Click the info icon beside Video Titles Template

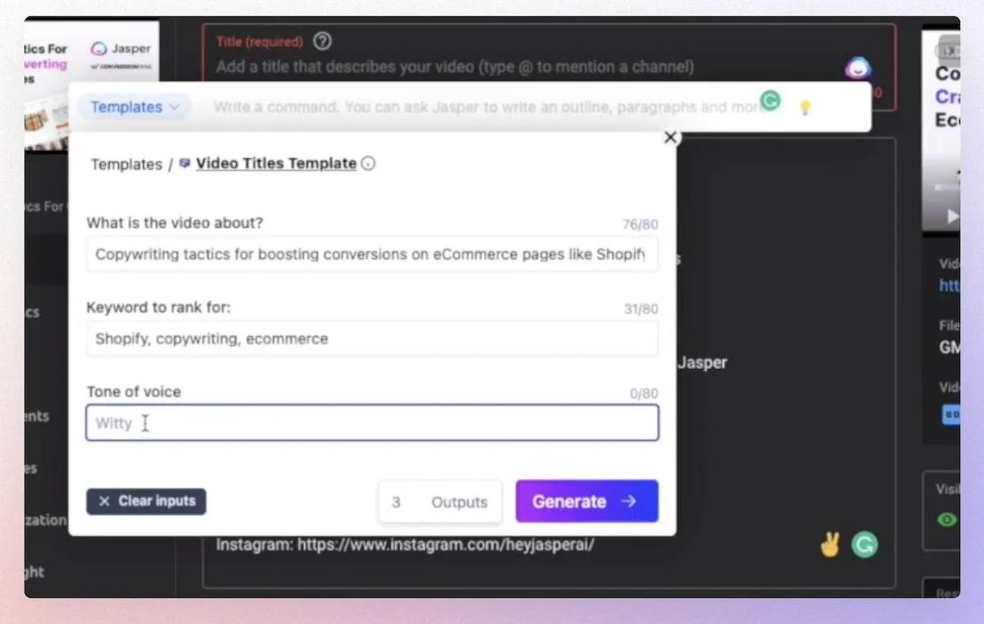click(369, 164)
